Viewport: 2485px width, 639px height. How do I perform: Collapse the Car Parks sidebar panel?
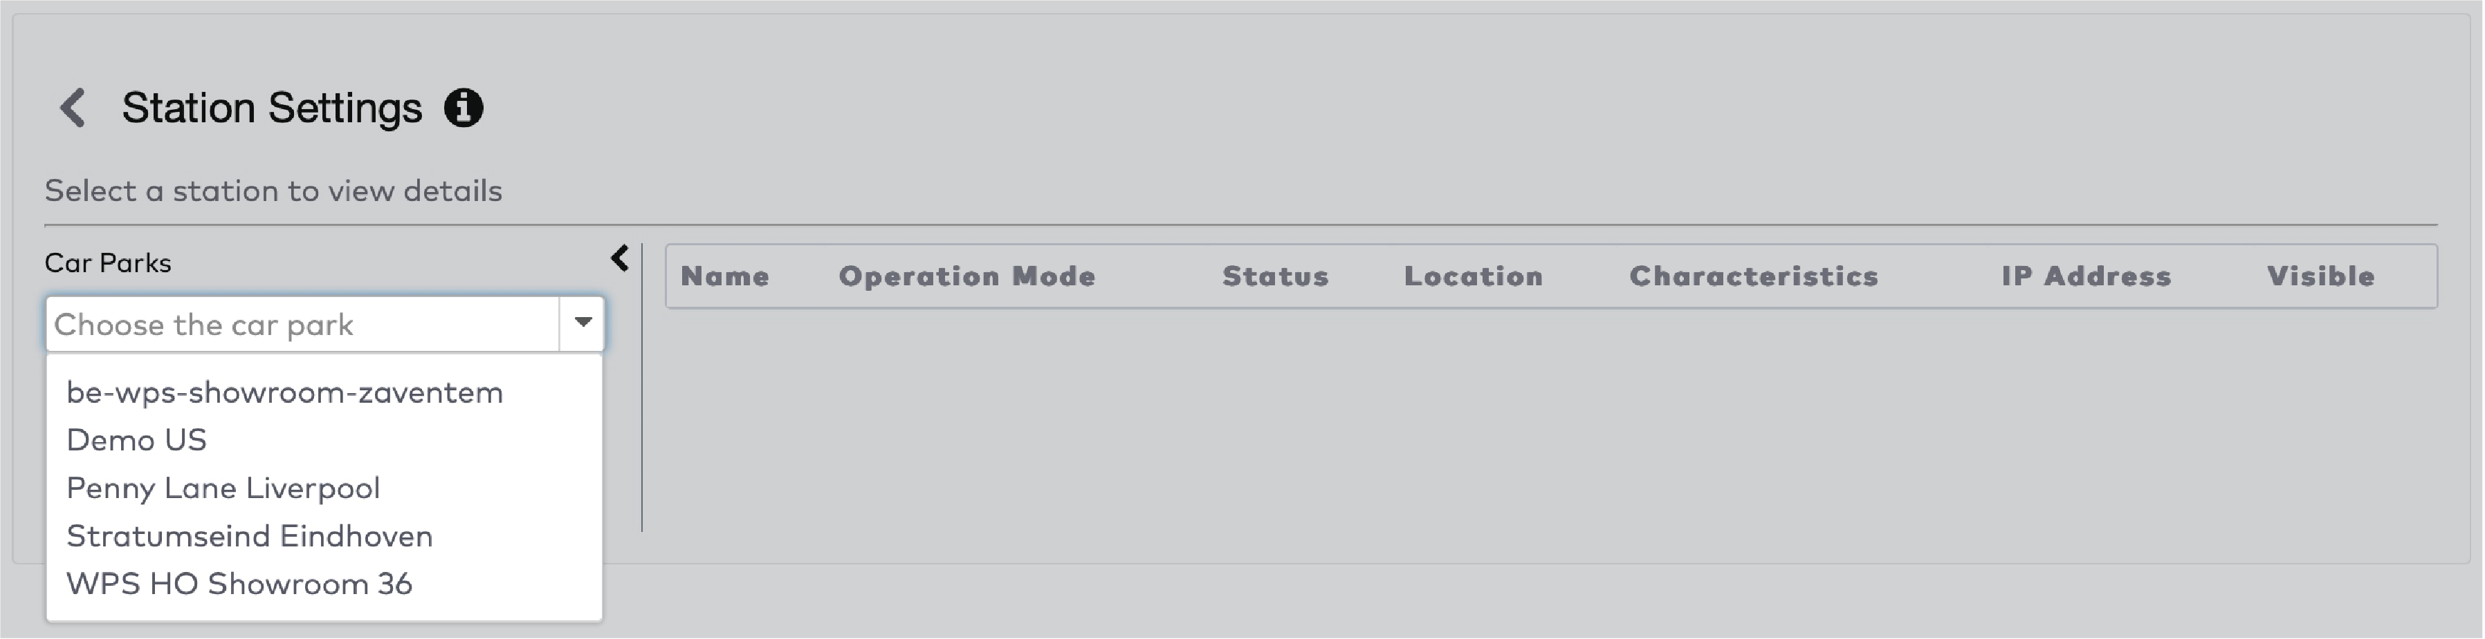621,258
